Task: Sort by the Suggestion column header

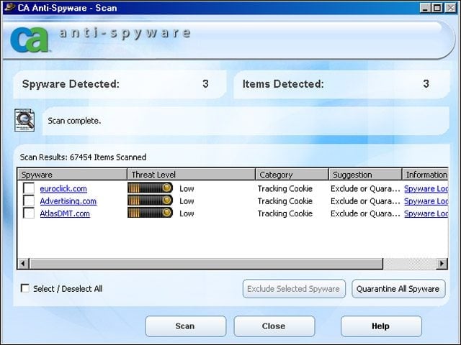Action: pos(365,175)
